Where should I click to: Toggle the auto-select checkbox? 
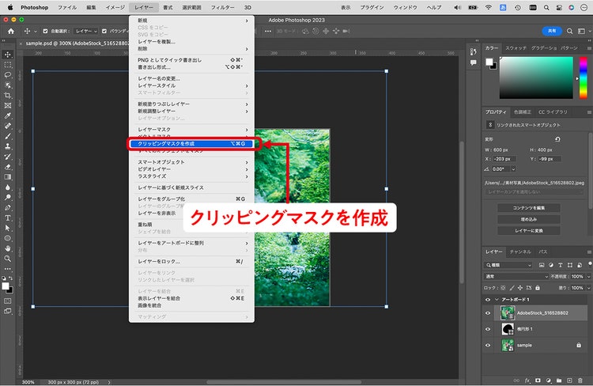45,32
